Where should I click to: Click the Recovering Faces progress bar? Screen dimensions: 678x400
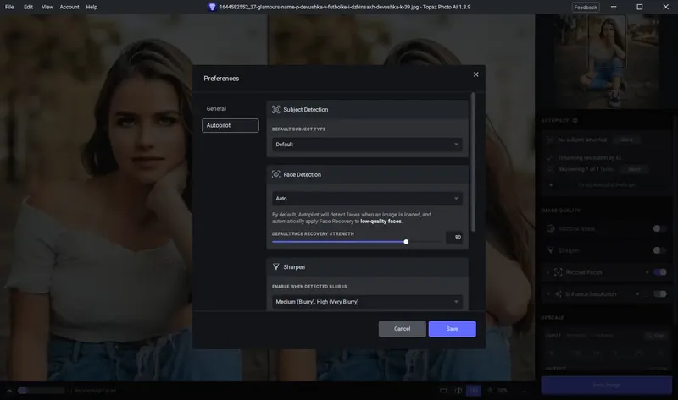click(x=42, y=391)
